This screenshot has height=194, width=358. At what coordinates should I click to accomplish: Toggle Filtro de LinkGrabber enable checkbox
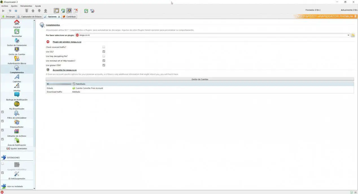pyautogui.click(x=3, y=112)
